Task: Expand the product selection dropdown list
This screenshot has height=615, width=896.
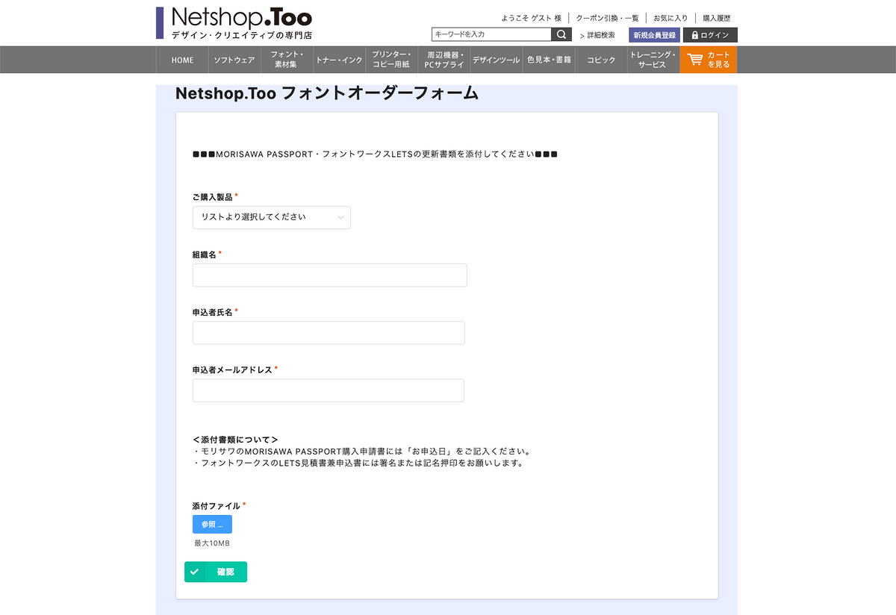Action: 271,217
